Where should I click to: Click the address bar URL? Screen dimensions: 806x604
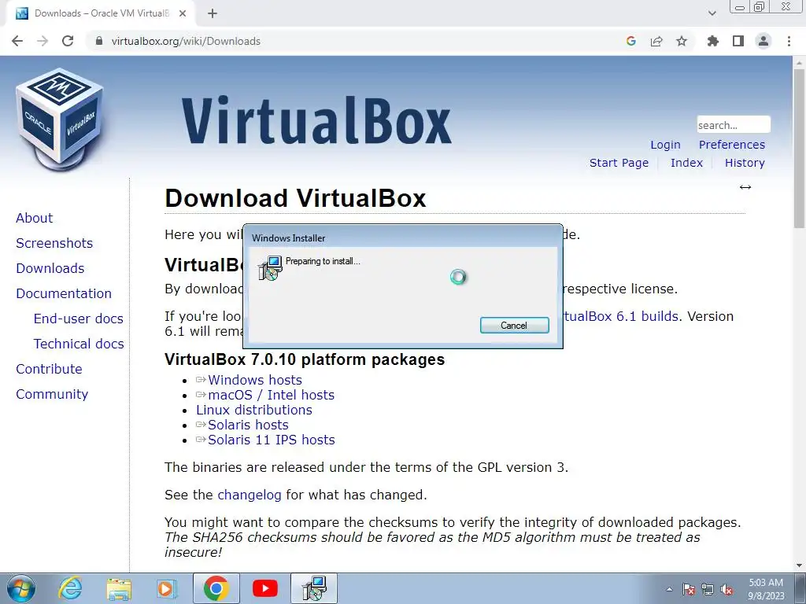pos(186,41)
